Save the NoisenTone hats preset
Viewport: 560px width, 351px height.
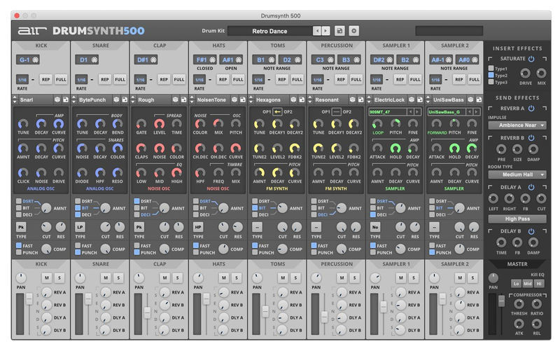[242, 99]
